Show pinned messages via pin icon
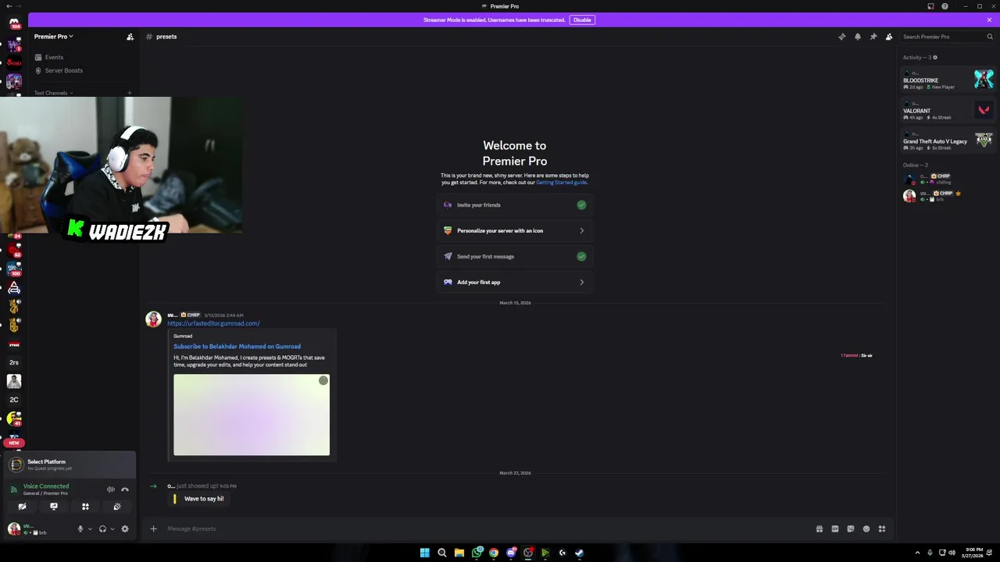This screenshot has width=1000, height=562. coord(873,37)
